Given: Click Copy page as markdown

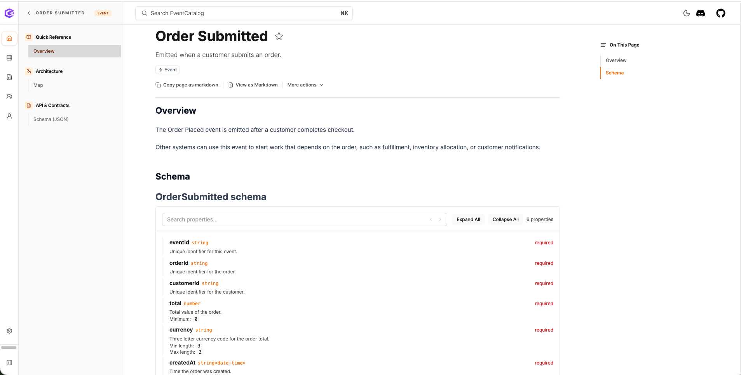Looking at the screenshot, I should pyautogui.click(x=187, y=85).
